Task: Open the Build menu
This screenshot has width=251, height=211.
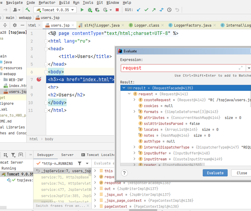Action: [64, 3]
